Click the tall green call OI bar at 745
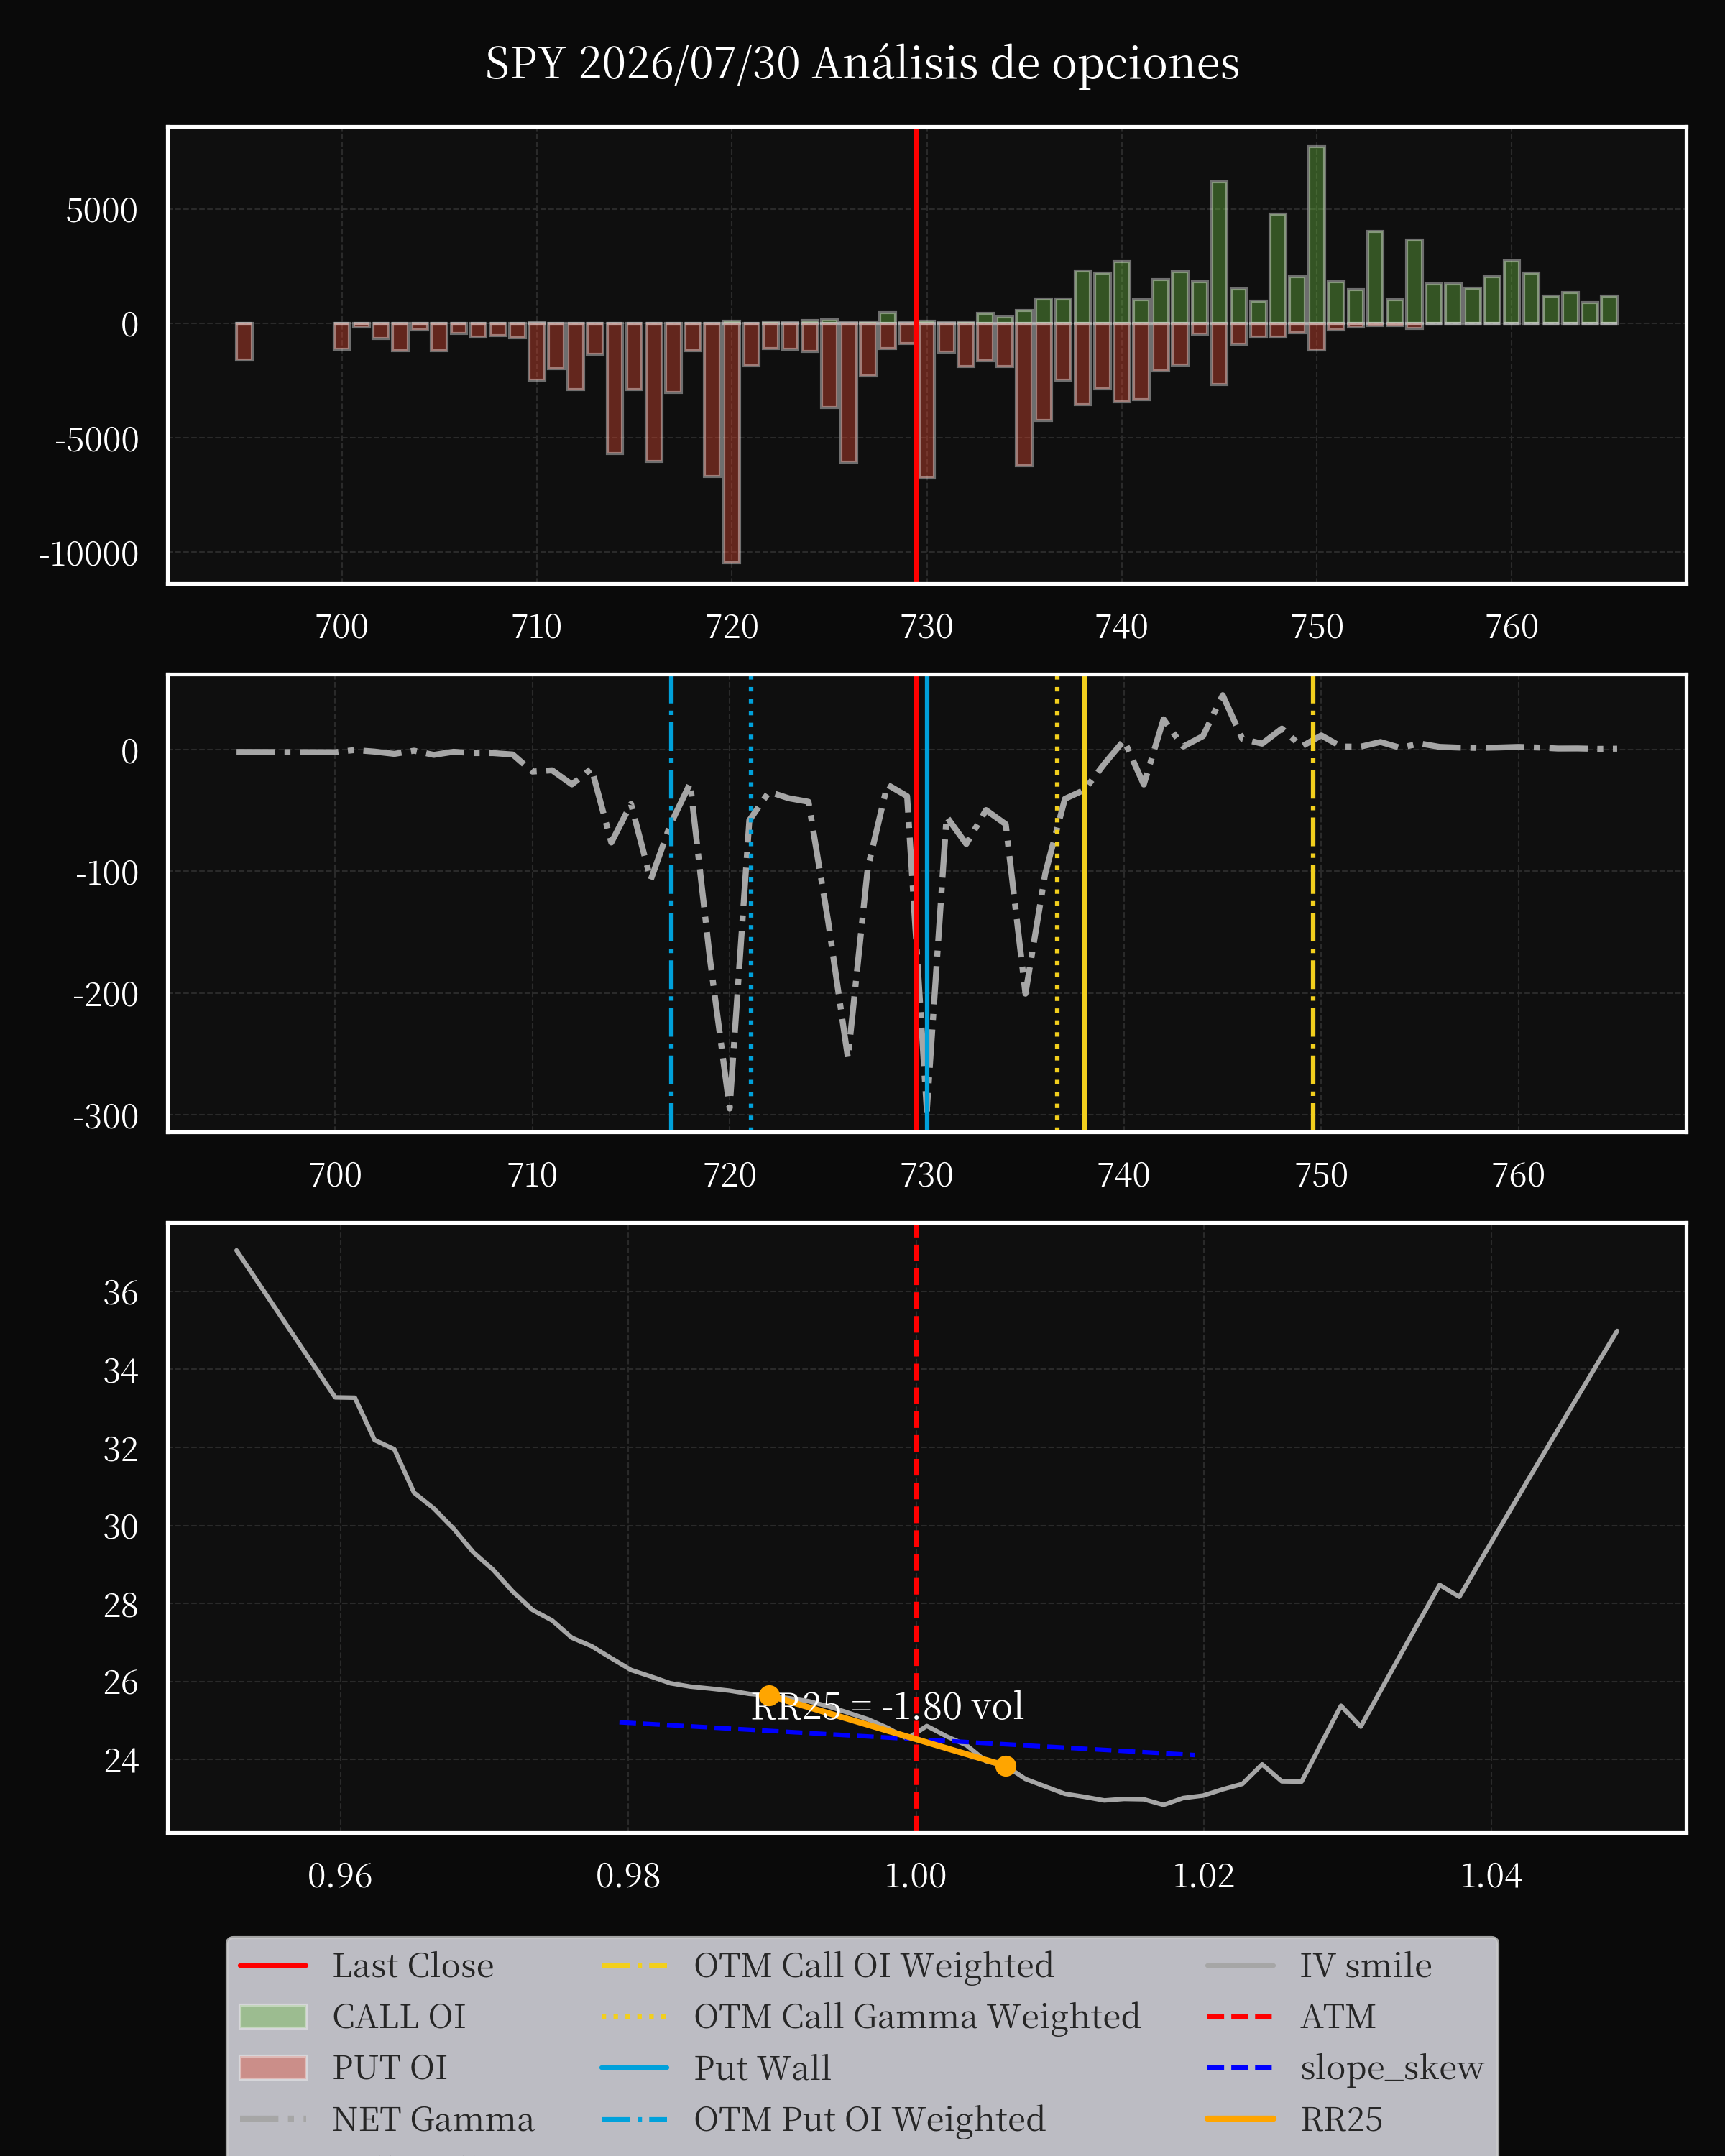This screenshot has width=1725, height=2156. 1219,252
